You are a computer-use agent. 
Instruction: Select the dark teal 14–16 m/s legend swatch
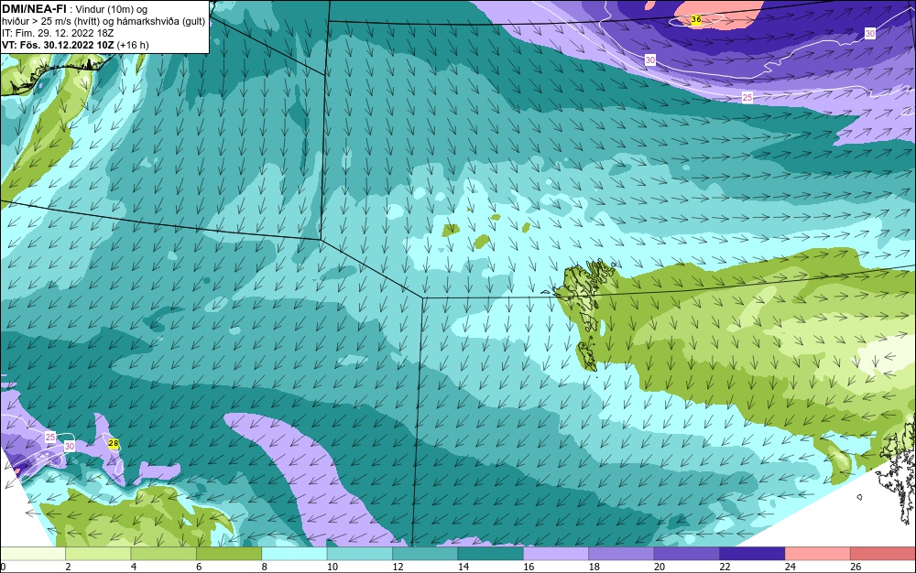[x=491, y=554]
